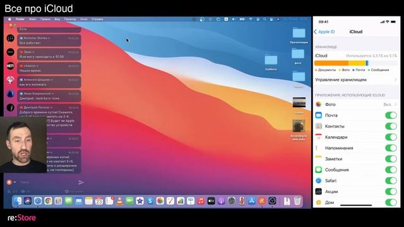Image resolution: width=404 pixels, height=227 pixels.
Task: Expand chevron beside Иван Ховрянский message
Action: [52, 94]
